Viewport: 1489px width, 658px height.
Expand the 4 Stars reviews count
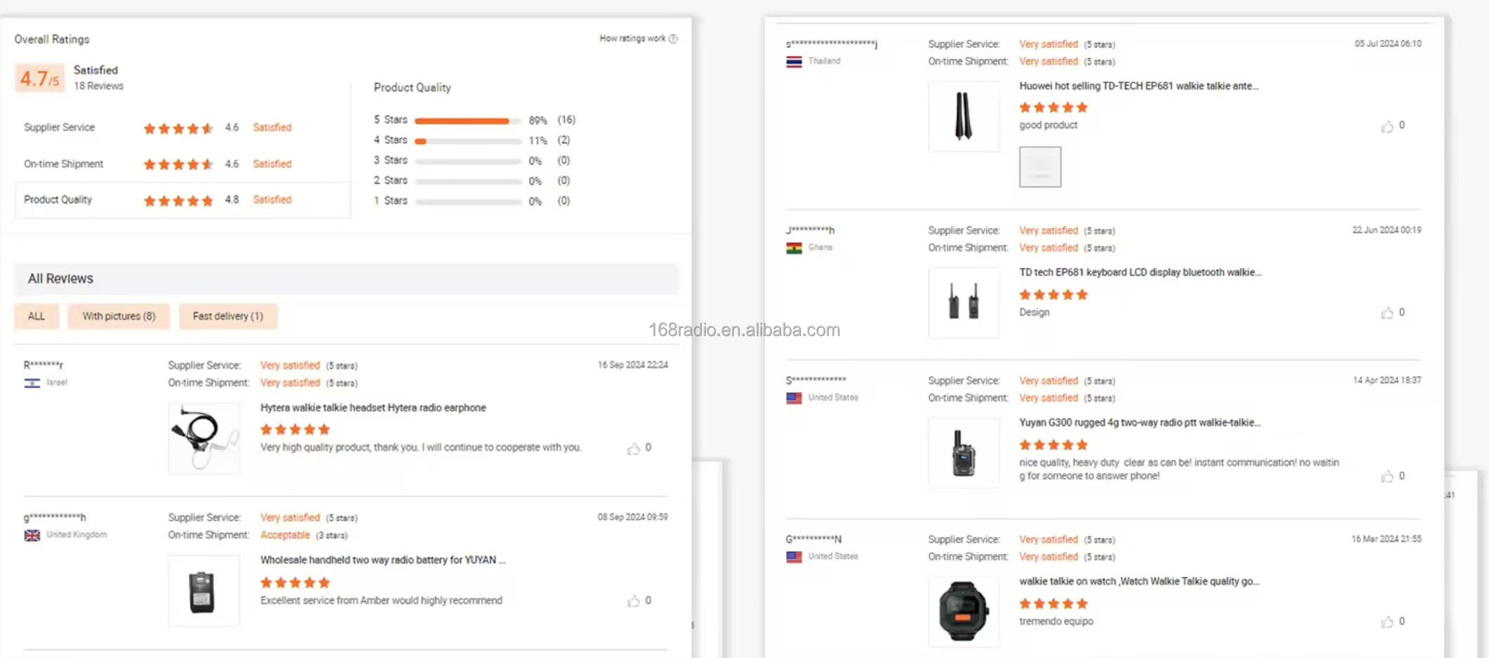tap(391, 140)
